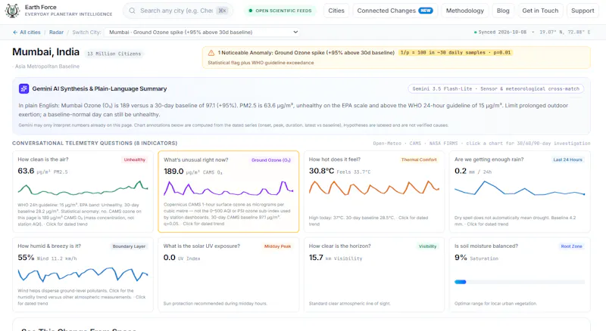The image size is (606, 331).
Task: Click the Earth Force logo icon
Action: pos(12,11)
